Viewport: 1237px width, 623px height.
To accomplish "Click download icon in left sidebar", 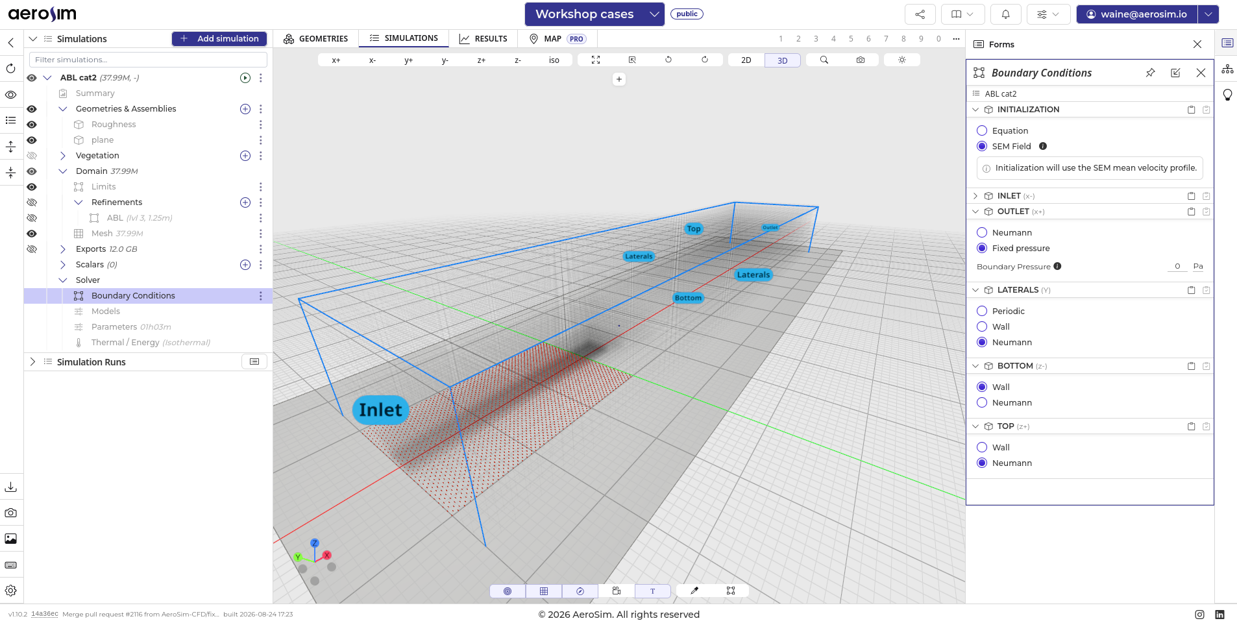I will [11, 487].
